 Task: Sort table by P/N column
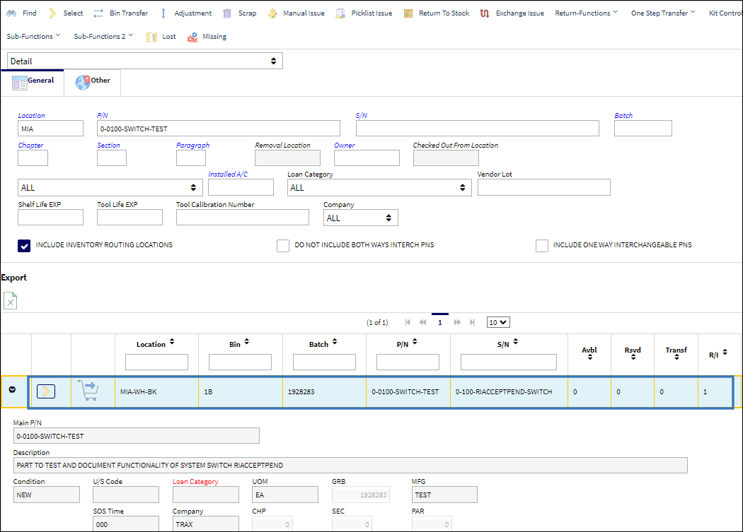coord(415,342)
